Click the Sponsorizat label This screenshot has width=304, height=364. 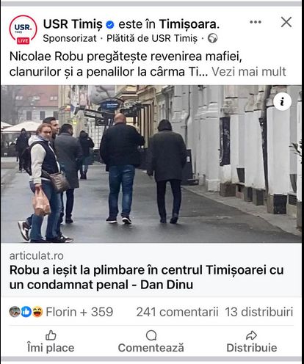pyautogui.click(x=70, y=38)
